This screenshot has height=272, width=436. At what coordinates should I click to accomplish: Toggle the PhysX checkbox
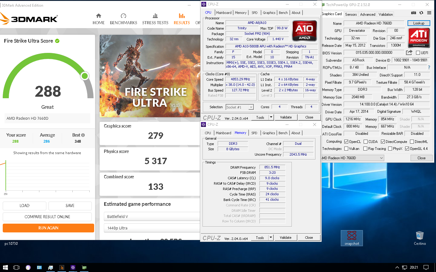[x=390, y=148]
